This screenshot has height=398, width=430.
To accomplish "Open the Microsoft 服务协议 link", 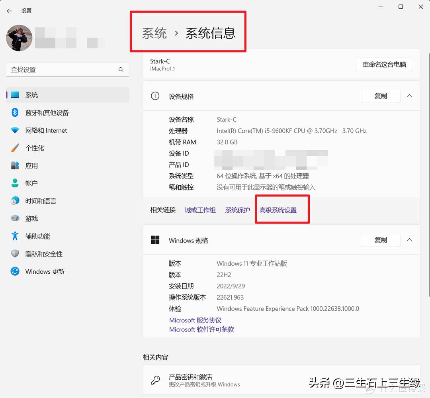I will tap(195, 320).
